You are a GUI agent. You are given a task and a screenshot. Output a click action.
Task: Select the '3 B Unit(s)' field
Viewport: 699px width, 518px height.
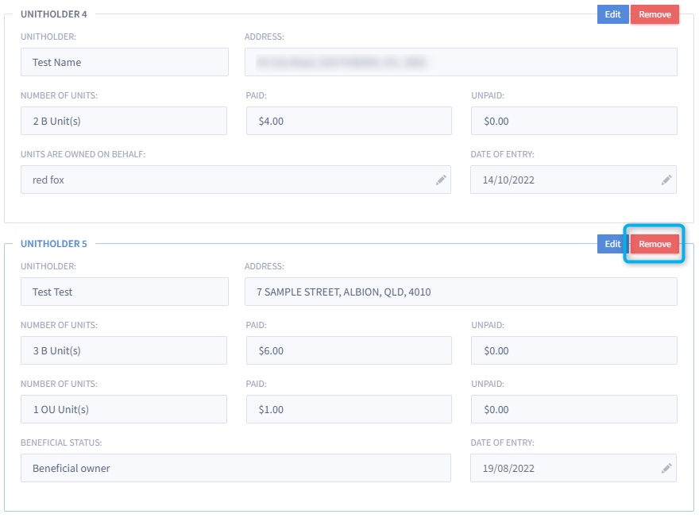pyautogui.click(x=124, y=350)
